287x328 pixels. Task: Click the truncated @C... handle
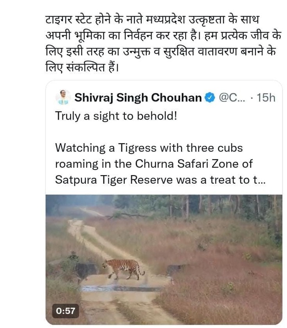[x=232, y=98]
